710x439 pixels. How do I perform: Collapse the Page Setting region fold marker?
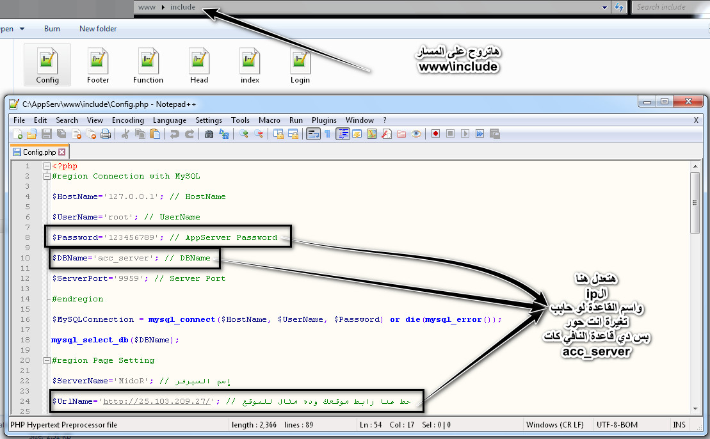(x=46, y=361)
